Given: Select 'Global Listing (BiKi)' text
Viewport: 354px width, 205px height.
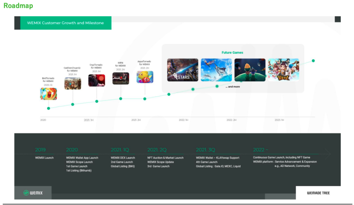Looking at the screenshot, I should 123,166.
